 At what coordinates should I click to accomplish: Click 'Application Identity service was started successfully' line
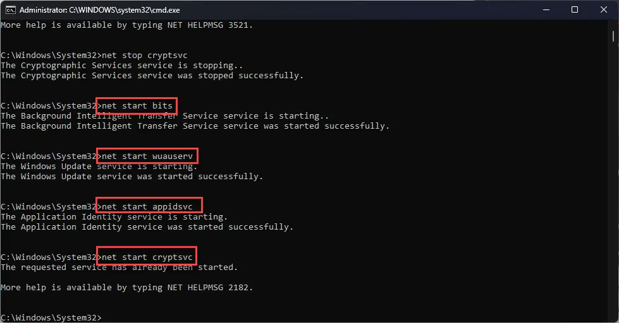147,227
